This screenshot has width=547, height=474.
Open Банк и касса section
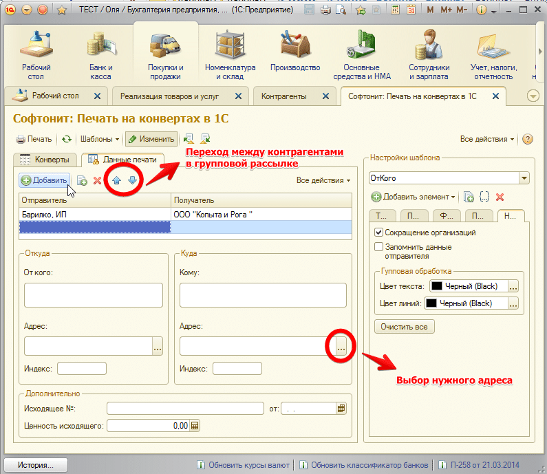tap(100, 55)
